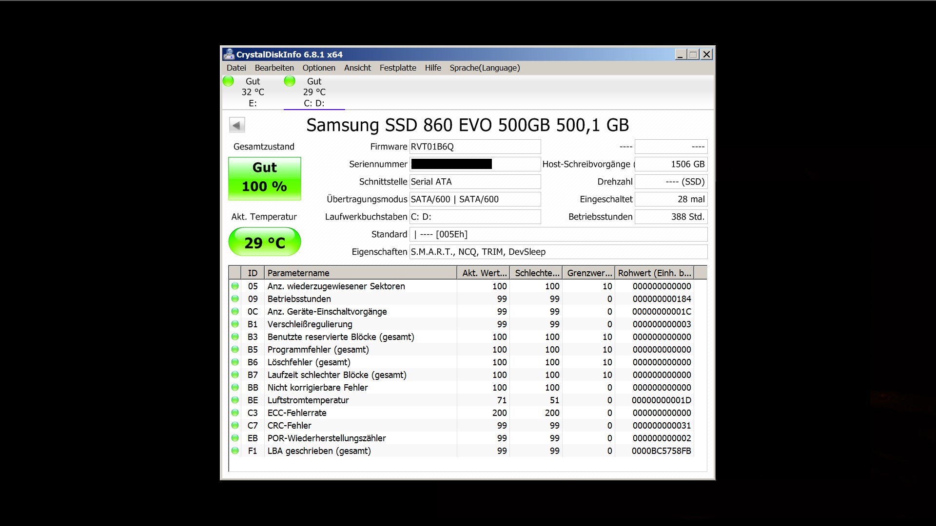Click status dot for Löschfehler row
The width and height of the screenshot is (936, 526).
(235, 362)
